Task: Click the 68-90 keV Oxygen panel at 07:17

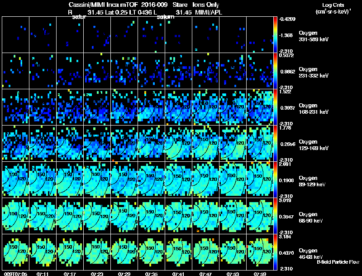Action: [70, 216]
